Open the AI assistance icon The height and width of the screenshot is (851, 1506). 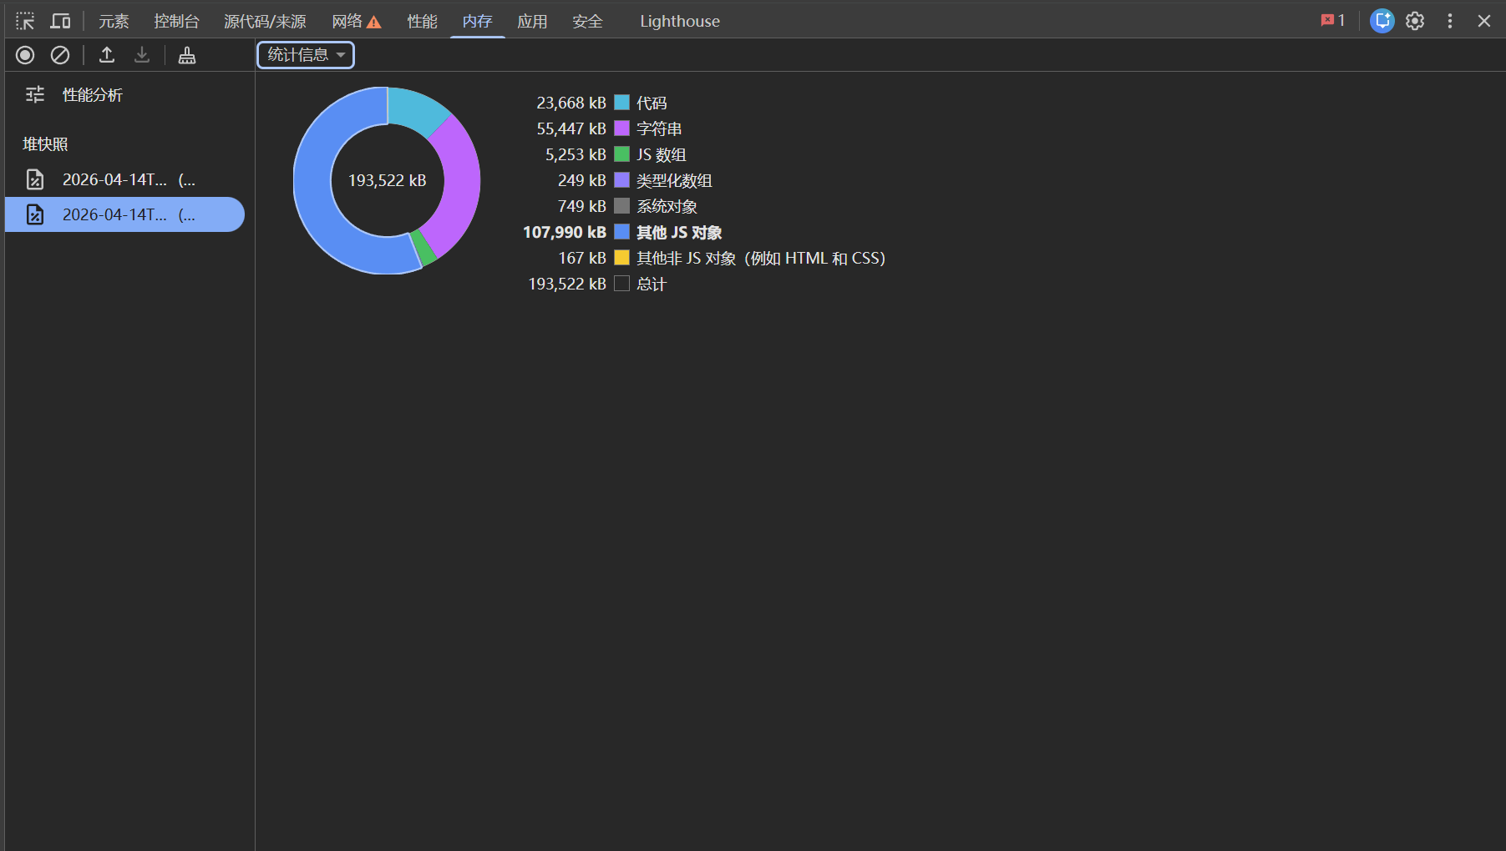click(x=1382, y=21)
